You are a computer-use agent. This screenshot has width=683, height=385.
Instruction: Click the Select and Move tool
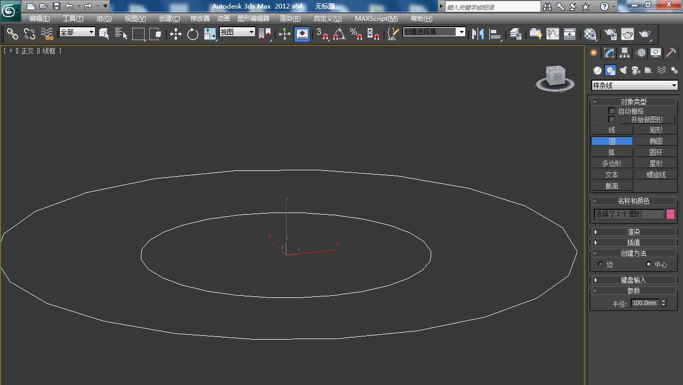(176, 34)
